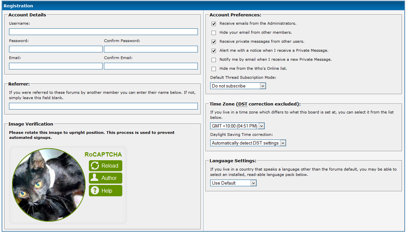Screen dimensions: 406x233
Task: Open the Use Default language dropdown
Action: [233, 183]
